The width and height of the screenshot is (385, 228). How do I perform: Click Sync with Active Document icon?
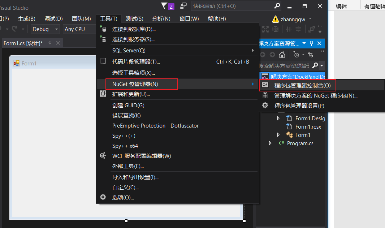311,55
